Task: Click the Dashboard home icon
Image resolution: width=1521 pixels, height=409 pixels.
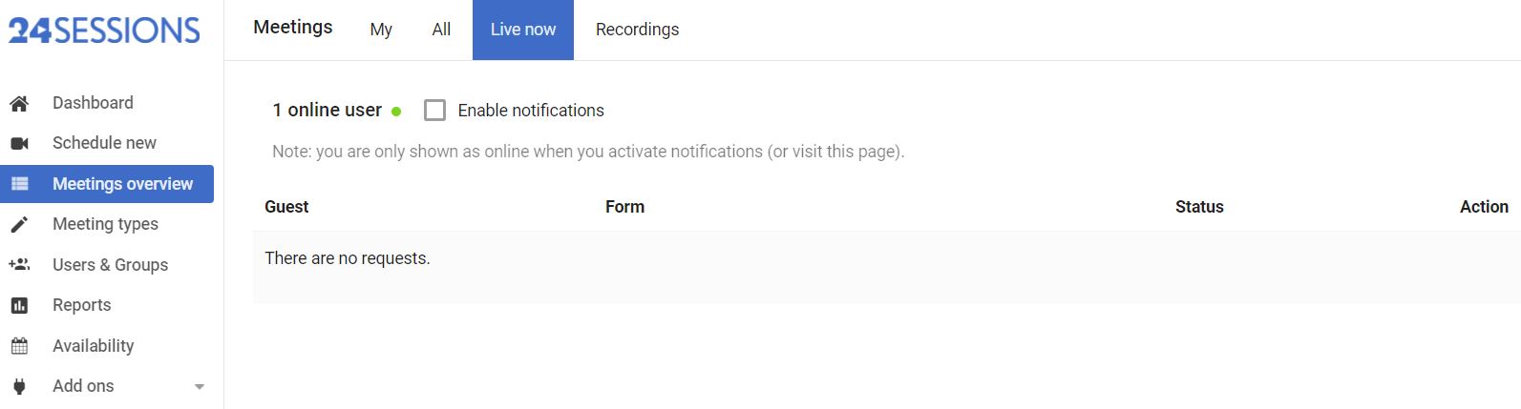Action: point(19,103)
